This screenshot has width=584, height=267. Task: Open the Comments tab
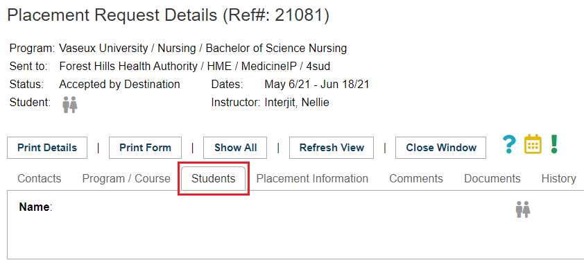pos(416,179)
